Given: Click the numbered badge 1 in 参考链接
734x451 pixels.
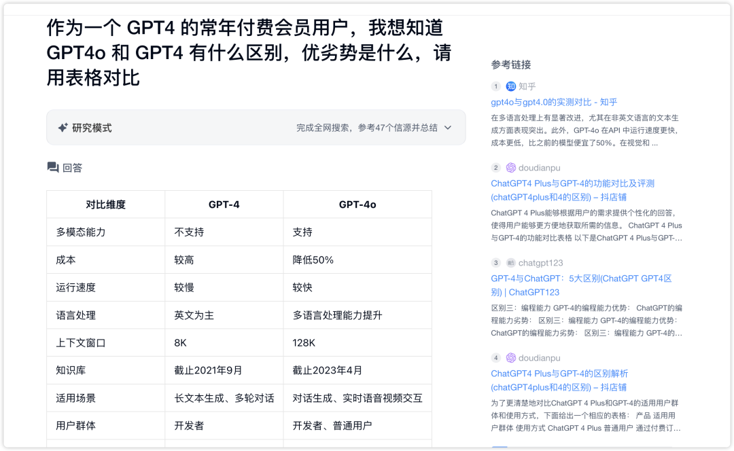Looking at the screenshot, I should (495, 86).
